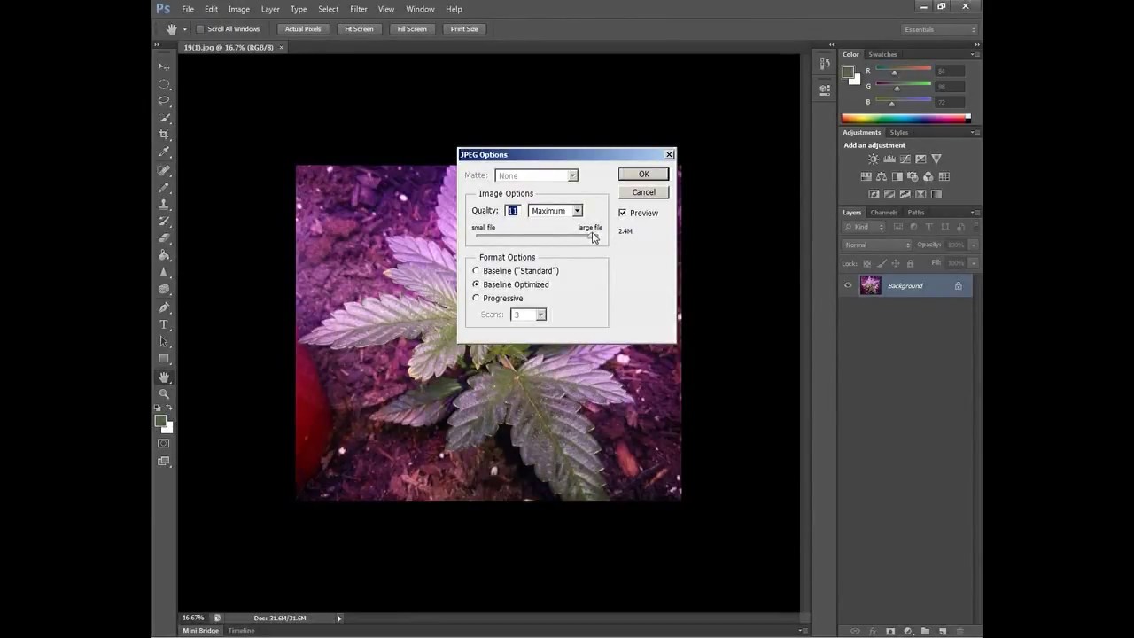Select the Path Selection tool
The image size is (1134, 638).
coord(164,342)
